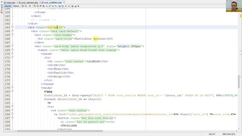The height and width of the screenshot is (136, 242).
Task: Click Next Bookmark icon
Action: point(53,6)
